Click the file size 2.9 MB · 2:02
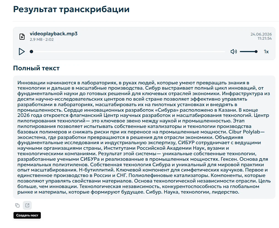This screenshot has height=228, width=279. point(42,39)
